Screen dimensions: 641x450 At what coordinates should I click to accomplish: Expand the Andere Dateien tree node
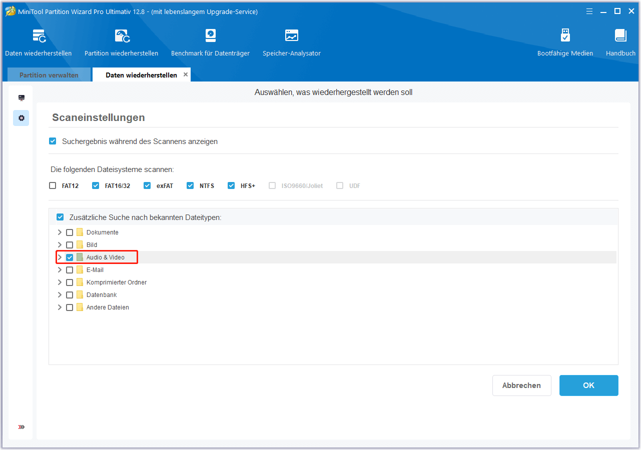click(60, 307)
